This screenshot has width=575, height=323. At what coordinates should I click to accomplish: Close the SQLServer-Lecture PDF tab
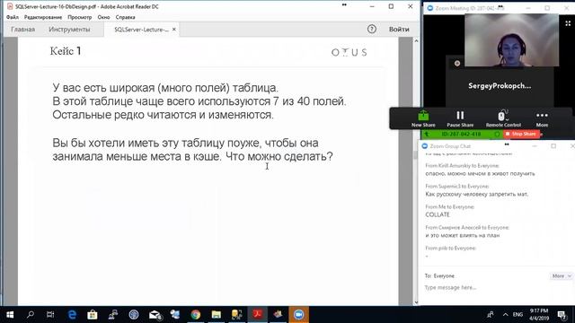(173, 30)
